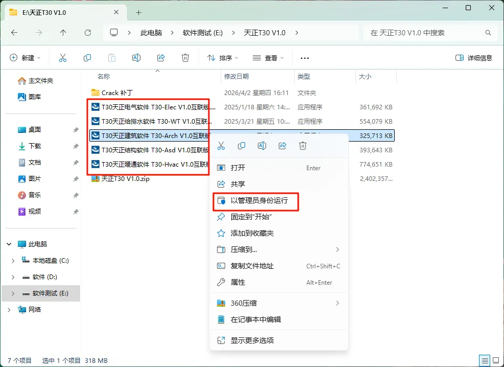The image size is (504, 367).
Task: Click the monitor icon in the address bar
Action: click(114, 33)
